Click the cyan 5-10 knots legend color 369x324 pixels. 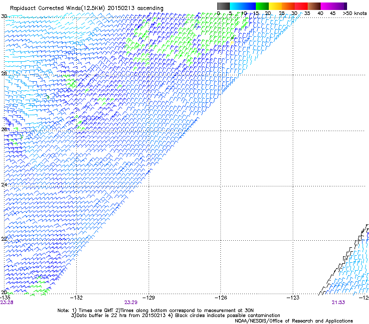(236, 6)
